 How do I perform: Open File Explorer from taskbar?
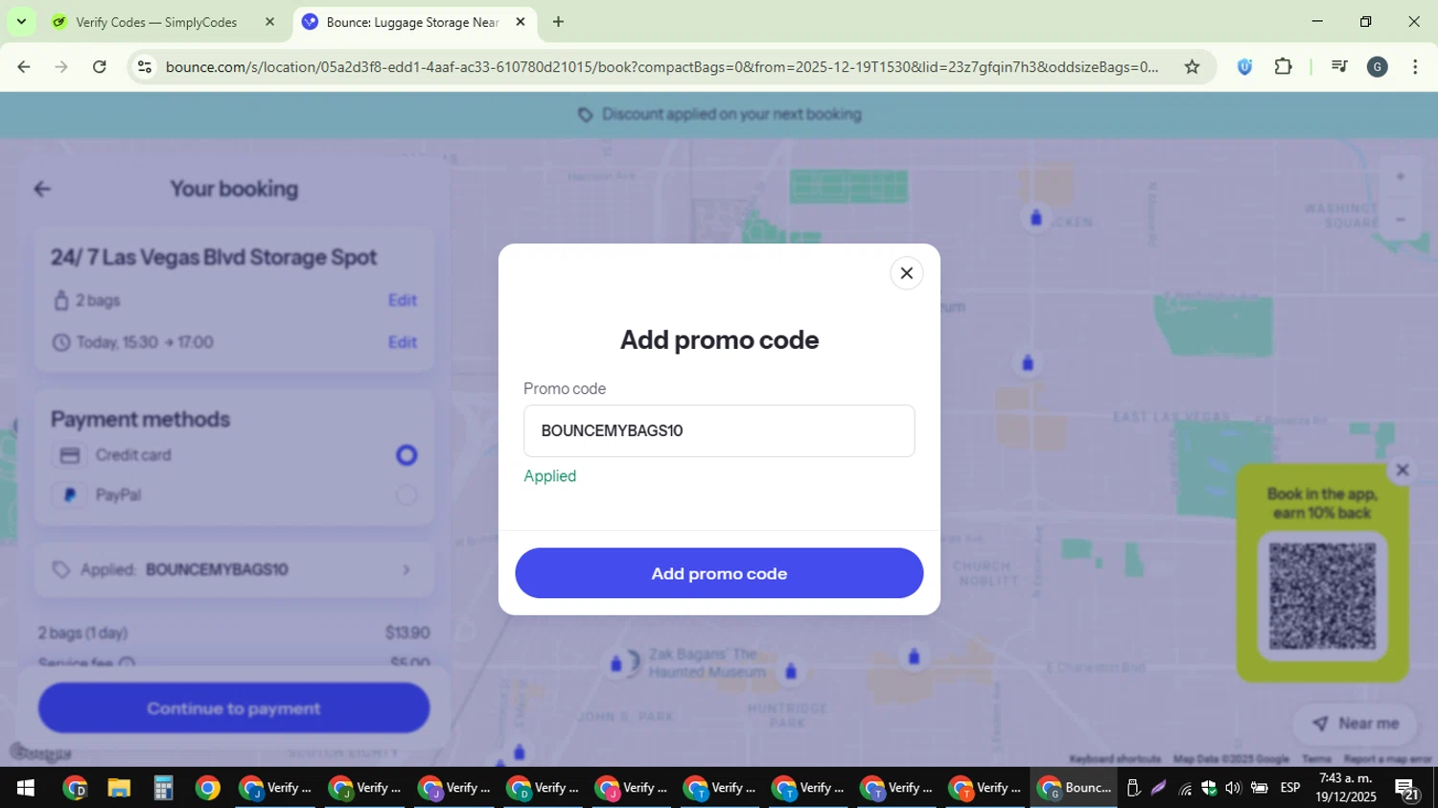pos(119,788)
